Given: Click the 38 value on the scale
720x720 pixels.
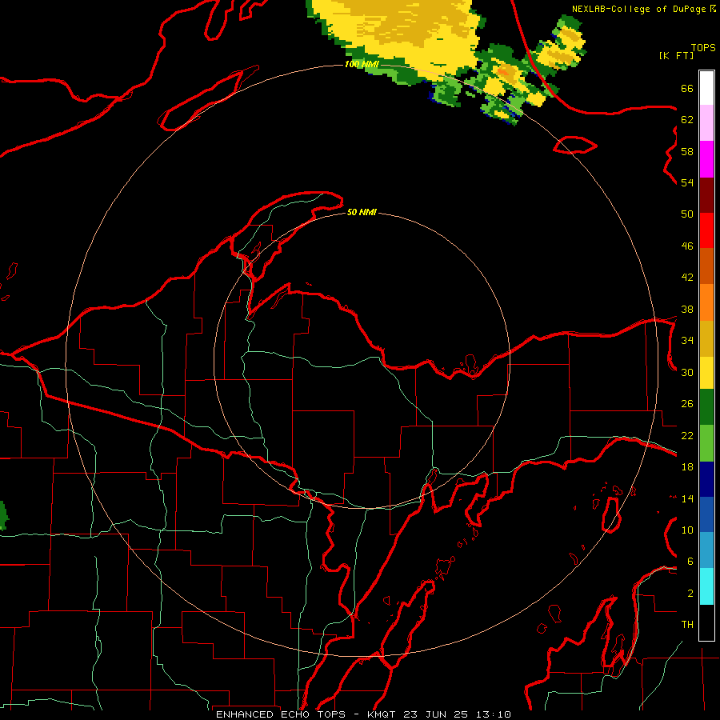Looking at the screenshot, I should [x=687, y=309].
